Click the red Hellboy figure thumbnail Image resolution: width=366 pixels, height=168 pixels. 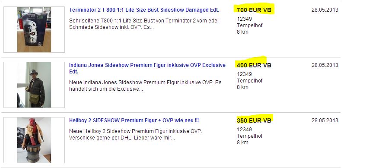click(34, 140)
